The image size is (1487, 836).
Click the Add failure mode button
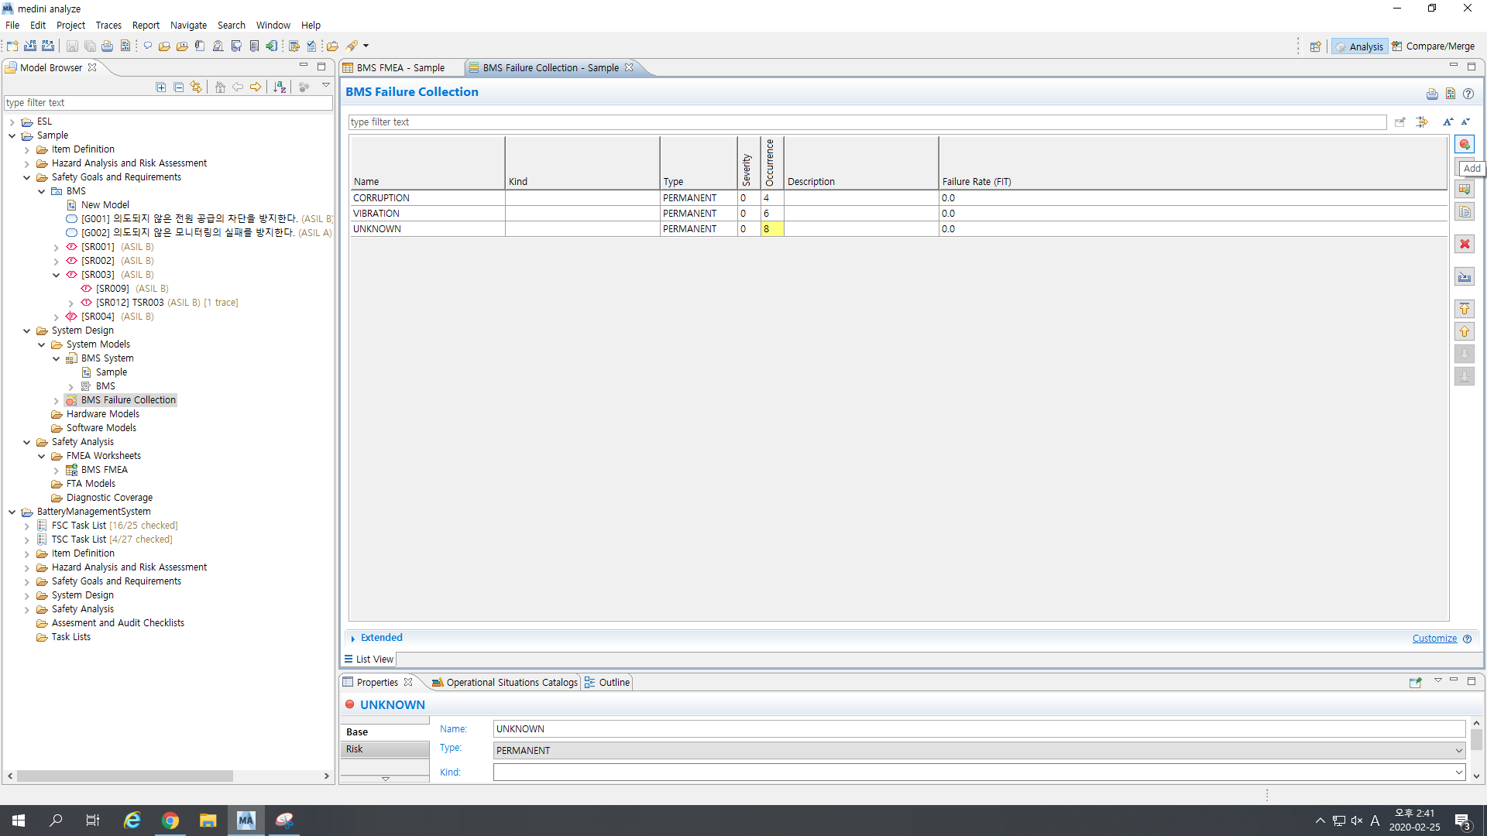click(x=1464, y=145)
